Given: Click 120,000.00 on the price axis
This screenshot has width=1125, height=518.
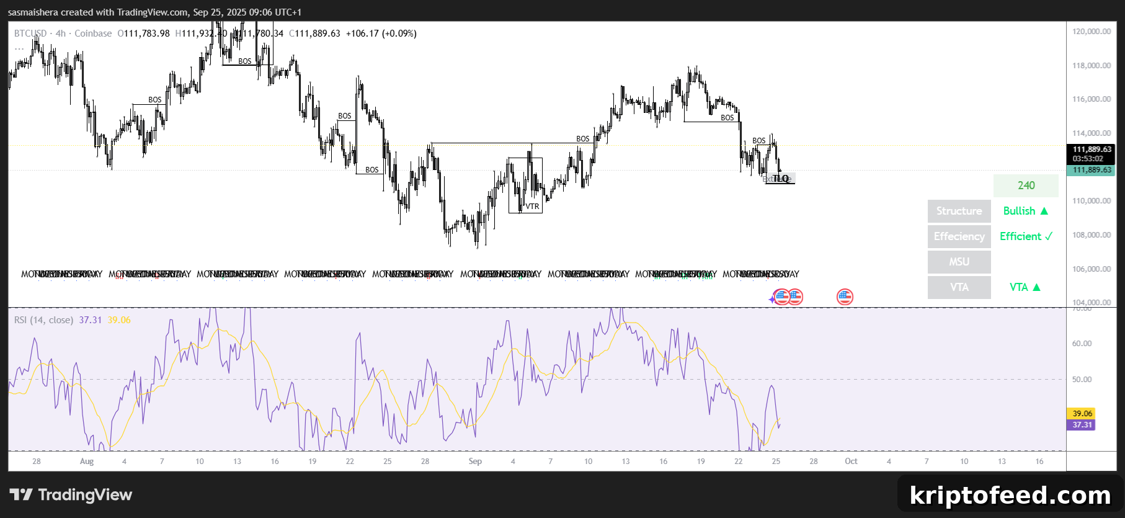Looking at the screenshot, I should (1092, 32).
